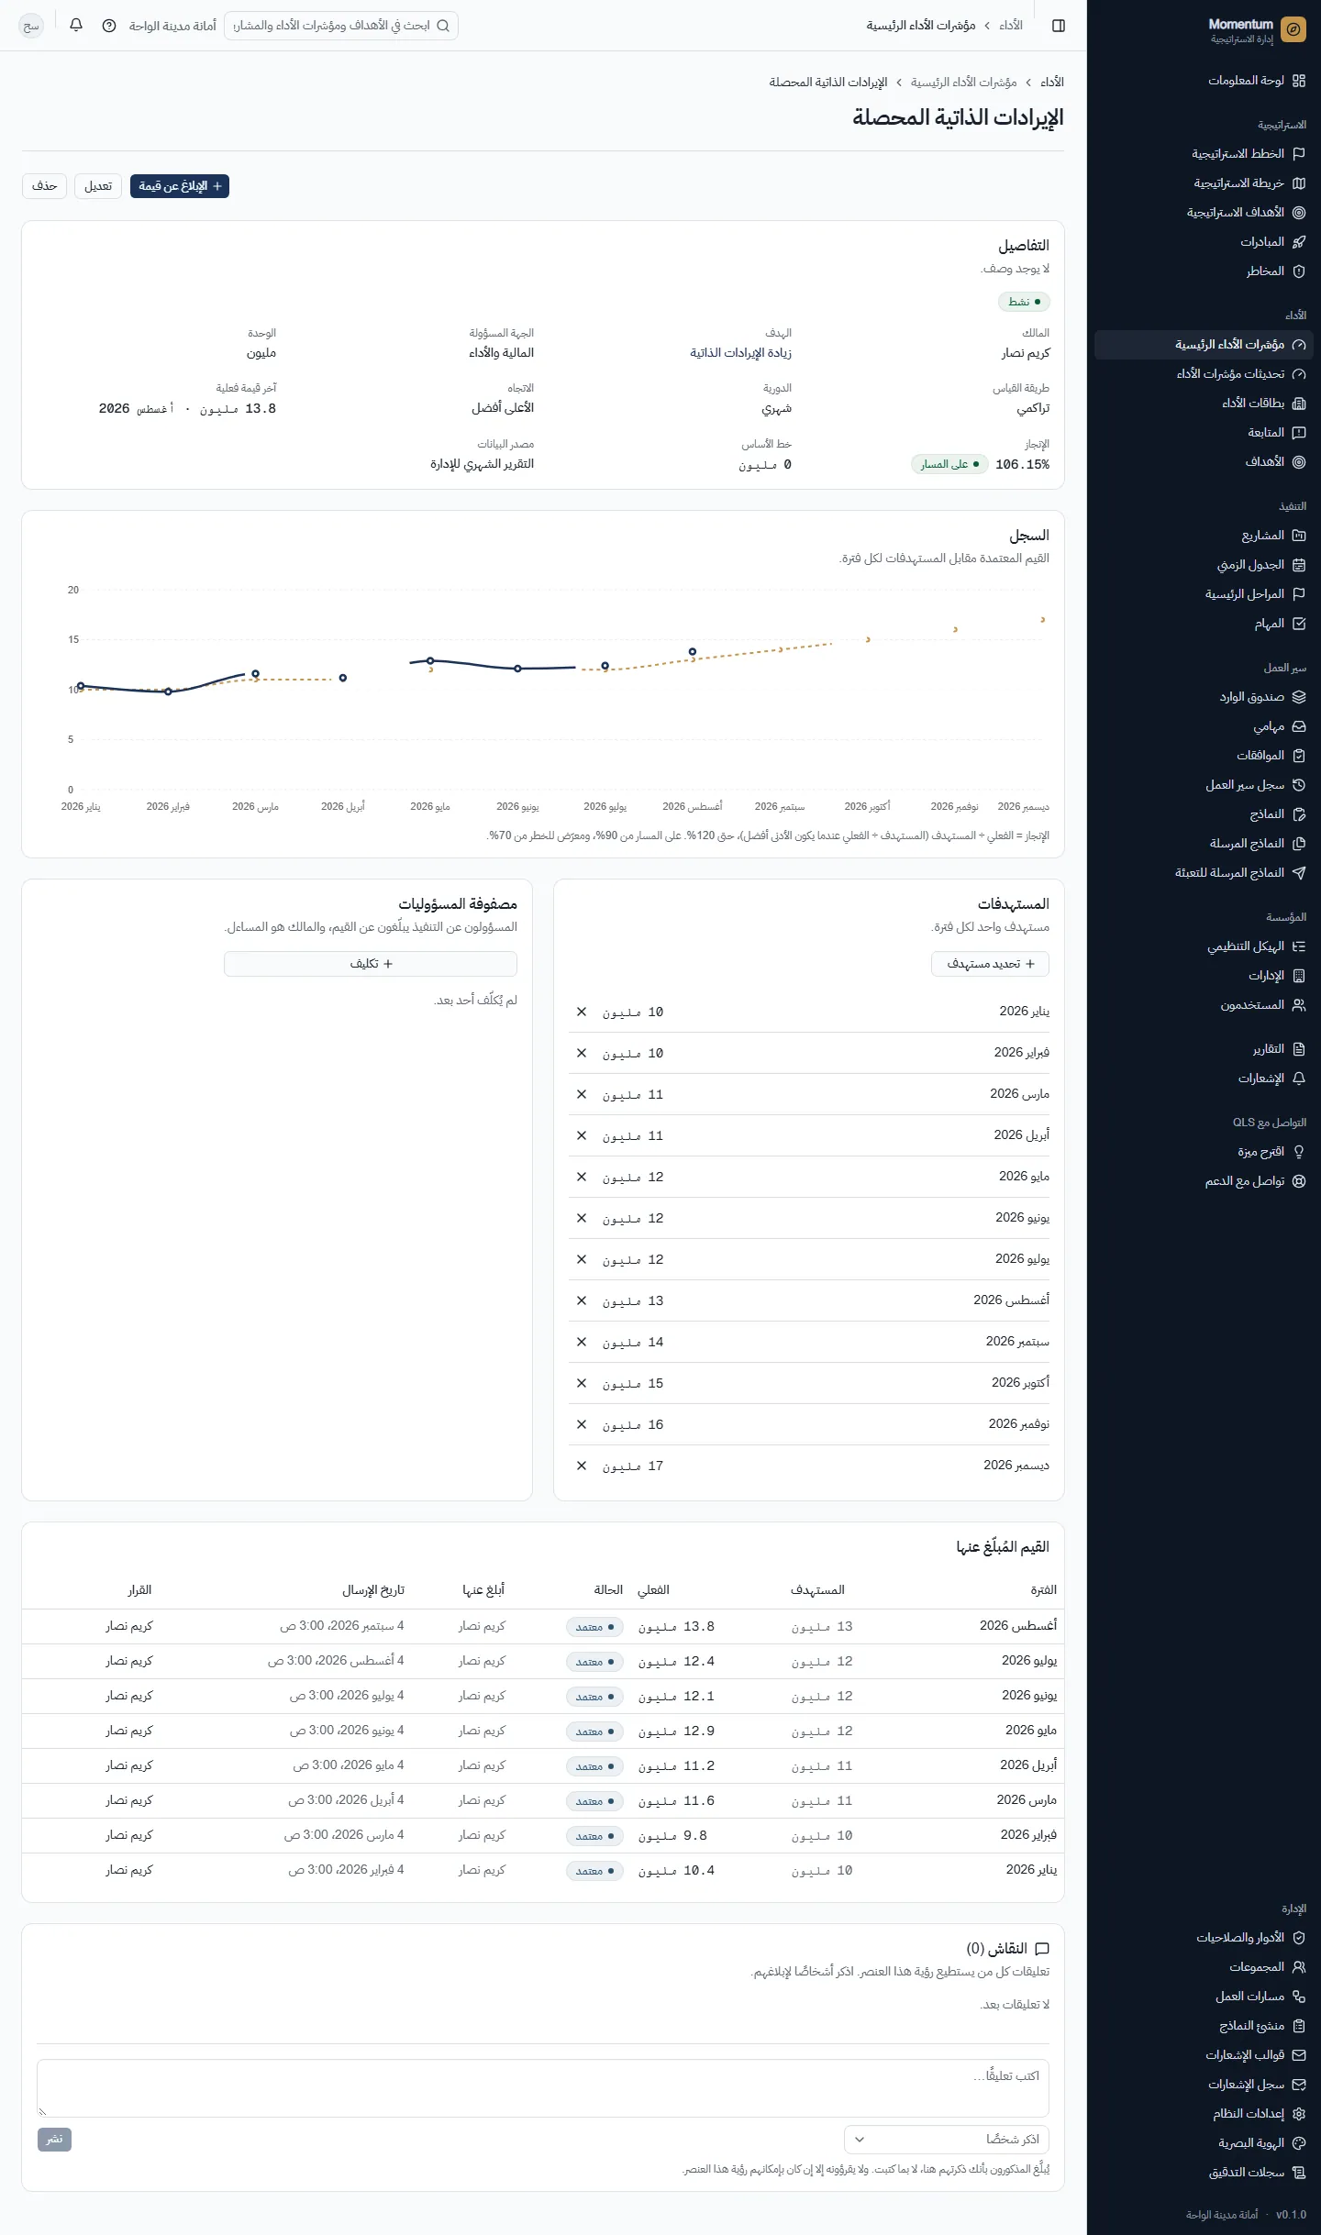Focus the اكتب تعليقًا comment box
Viewport: 1321px width, 2235px height.
point(543,2088)
